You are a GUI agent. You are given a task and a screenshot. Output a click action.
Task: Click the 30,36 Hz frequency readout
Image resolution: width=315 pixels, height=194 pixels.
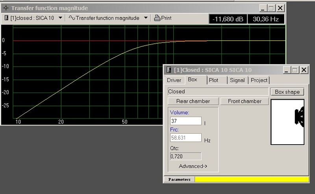(266, 19)
